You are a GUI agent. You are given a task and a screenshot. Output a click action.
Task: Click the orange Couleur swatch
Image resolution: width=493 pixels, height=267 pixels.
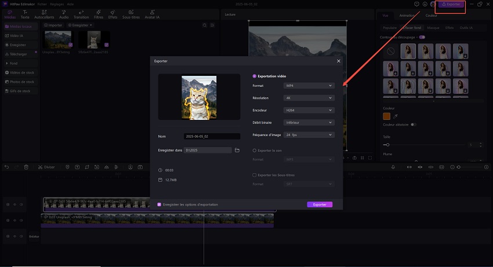[x=386, y=116]
